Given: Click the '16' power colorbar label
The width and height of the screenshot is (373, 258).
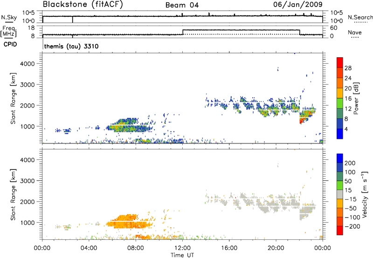Looking at the screenshot, I should 348,99.
